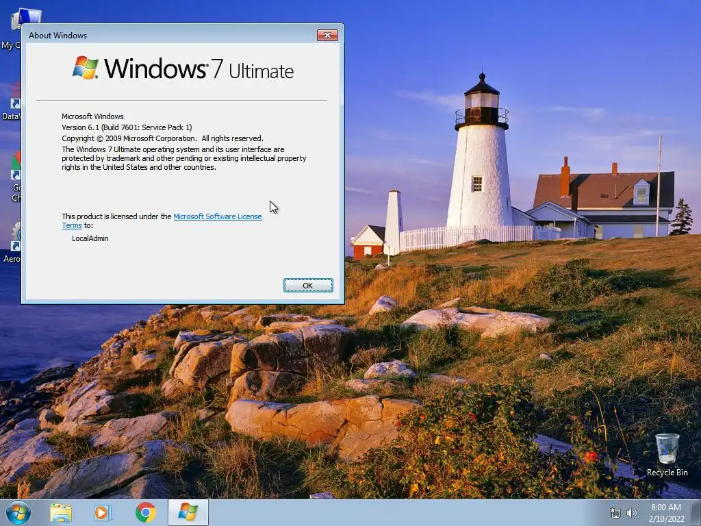
Task: Select the Aero desktop shortcut icon
Action: point(11,242)
